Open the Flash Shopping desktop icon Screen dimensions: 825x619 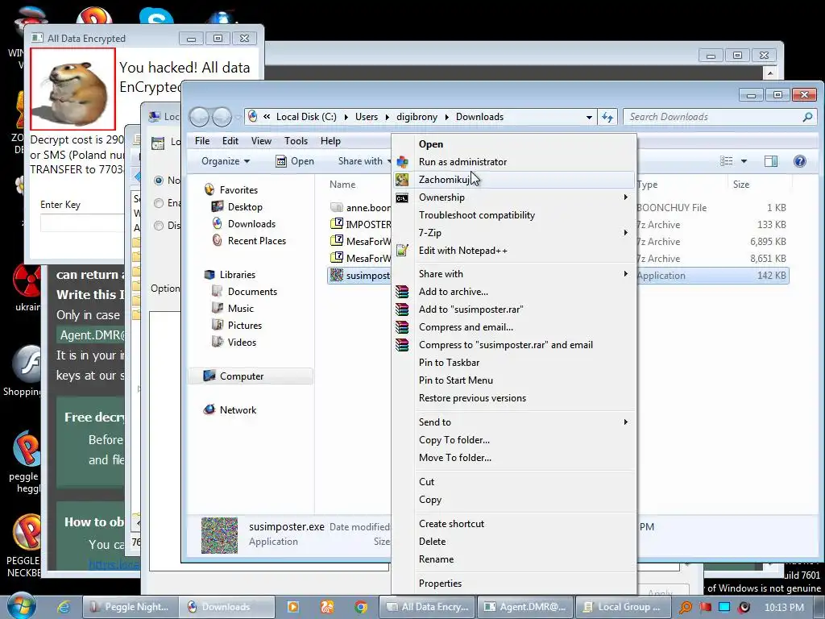27,364
